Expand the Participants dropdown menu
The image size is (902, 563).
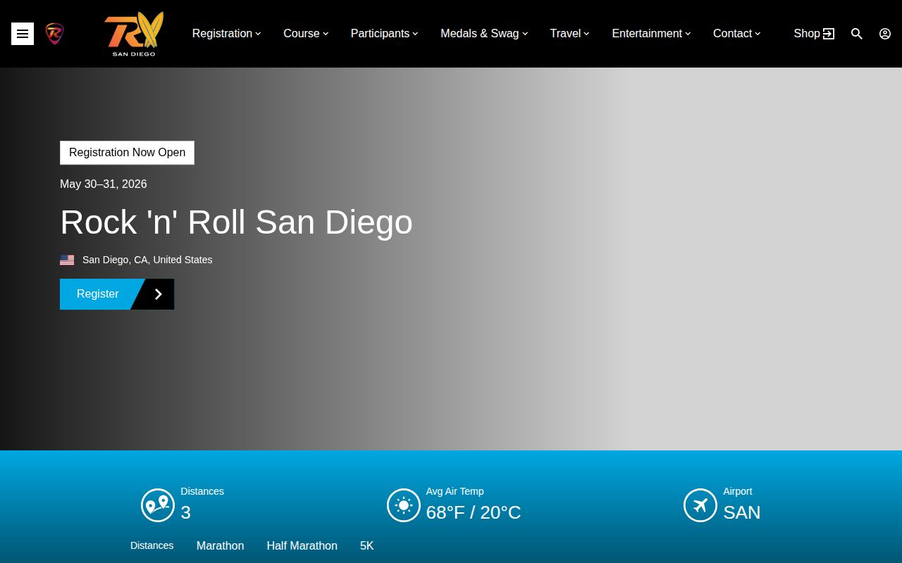[385, 34]
